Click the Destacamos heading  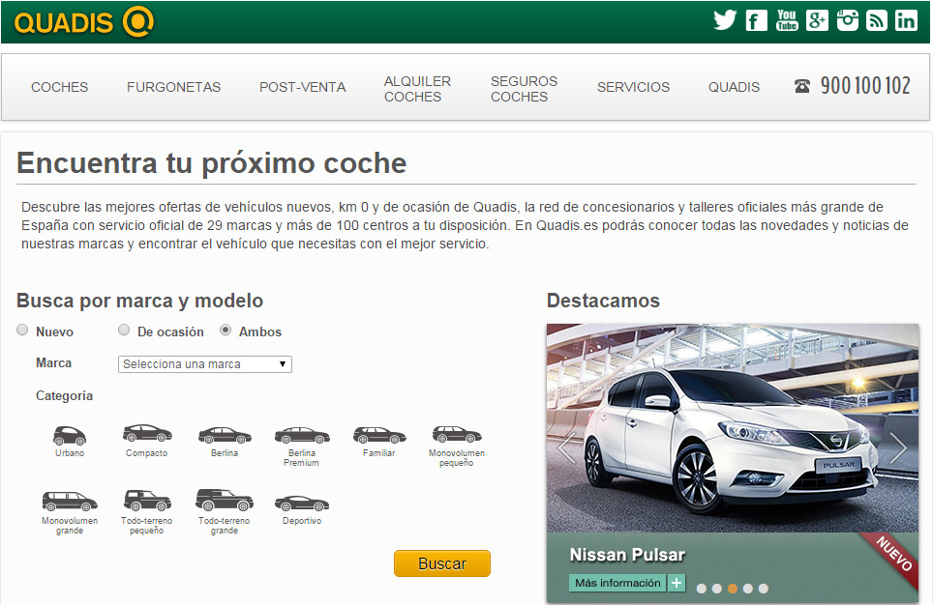pos(603,301)
